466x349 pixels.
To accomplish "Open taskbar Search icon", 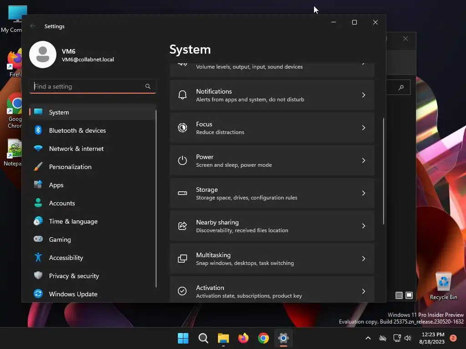I will (x=203, y=338).
